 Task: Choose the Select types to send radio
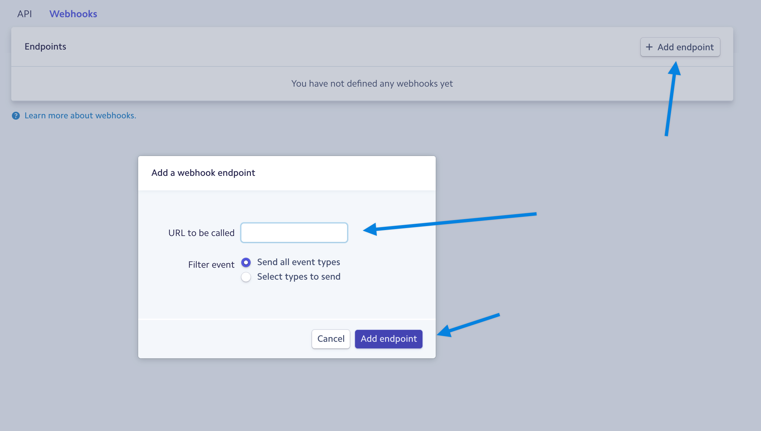coord(246,277)
